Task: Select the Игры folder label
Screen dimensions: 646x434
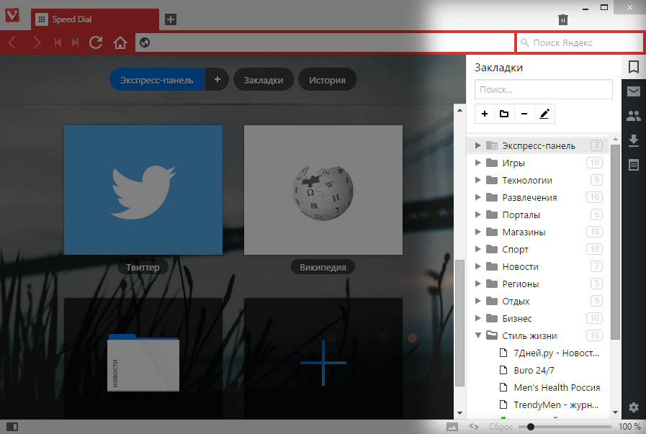Action: coord(513,163)
